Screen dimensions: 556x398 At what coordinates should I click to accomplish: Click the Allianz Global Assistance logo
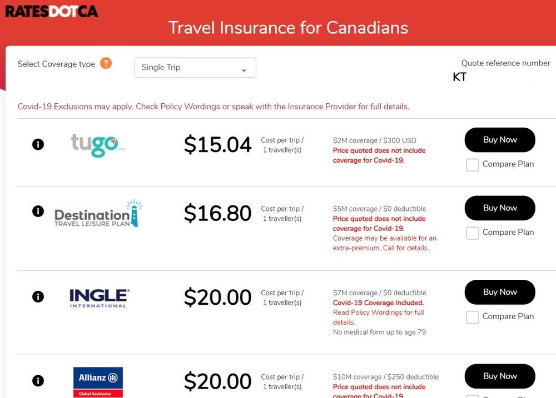pyautogui.click(x=98, y=382)
